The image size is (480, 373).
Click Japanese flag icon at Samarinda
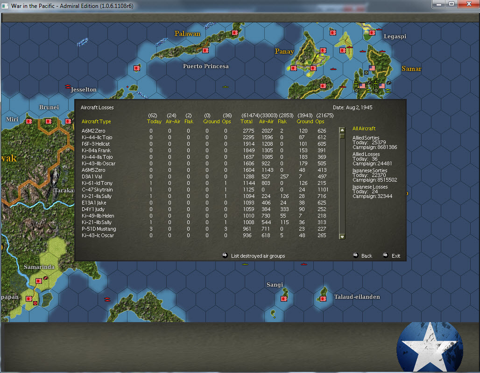pos(39,281)
